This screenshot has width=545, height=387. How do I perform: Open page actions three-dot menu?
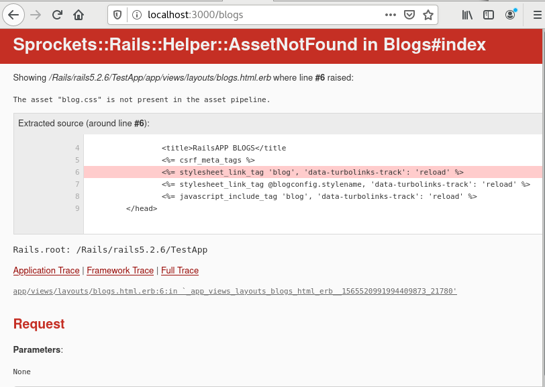(391, 15)
